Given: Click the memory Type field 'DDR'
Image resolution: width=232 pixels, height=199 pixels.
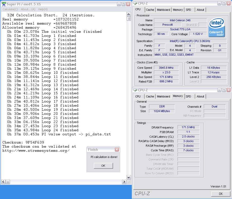Looking at the screenshot, I should point(162,106).
